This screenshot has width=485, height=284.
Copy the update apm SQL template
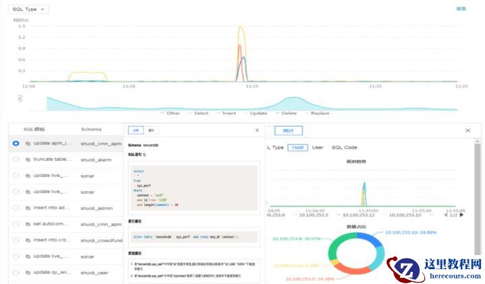pos(28,144)
